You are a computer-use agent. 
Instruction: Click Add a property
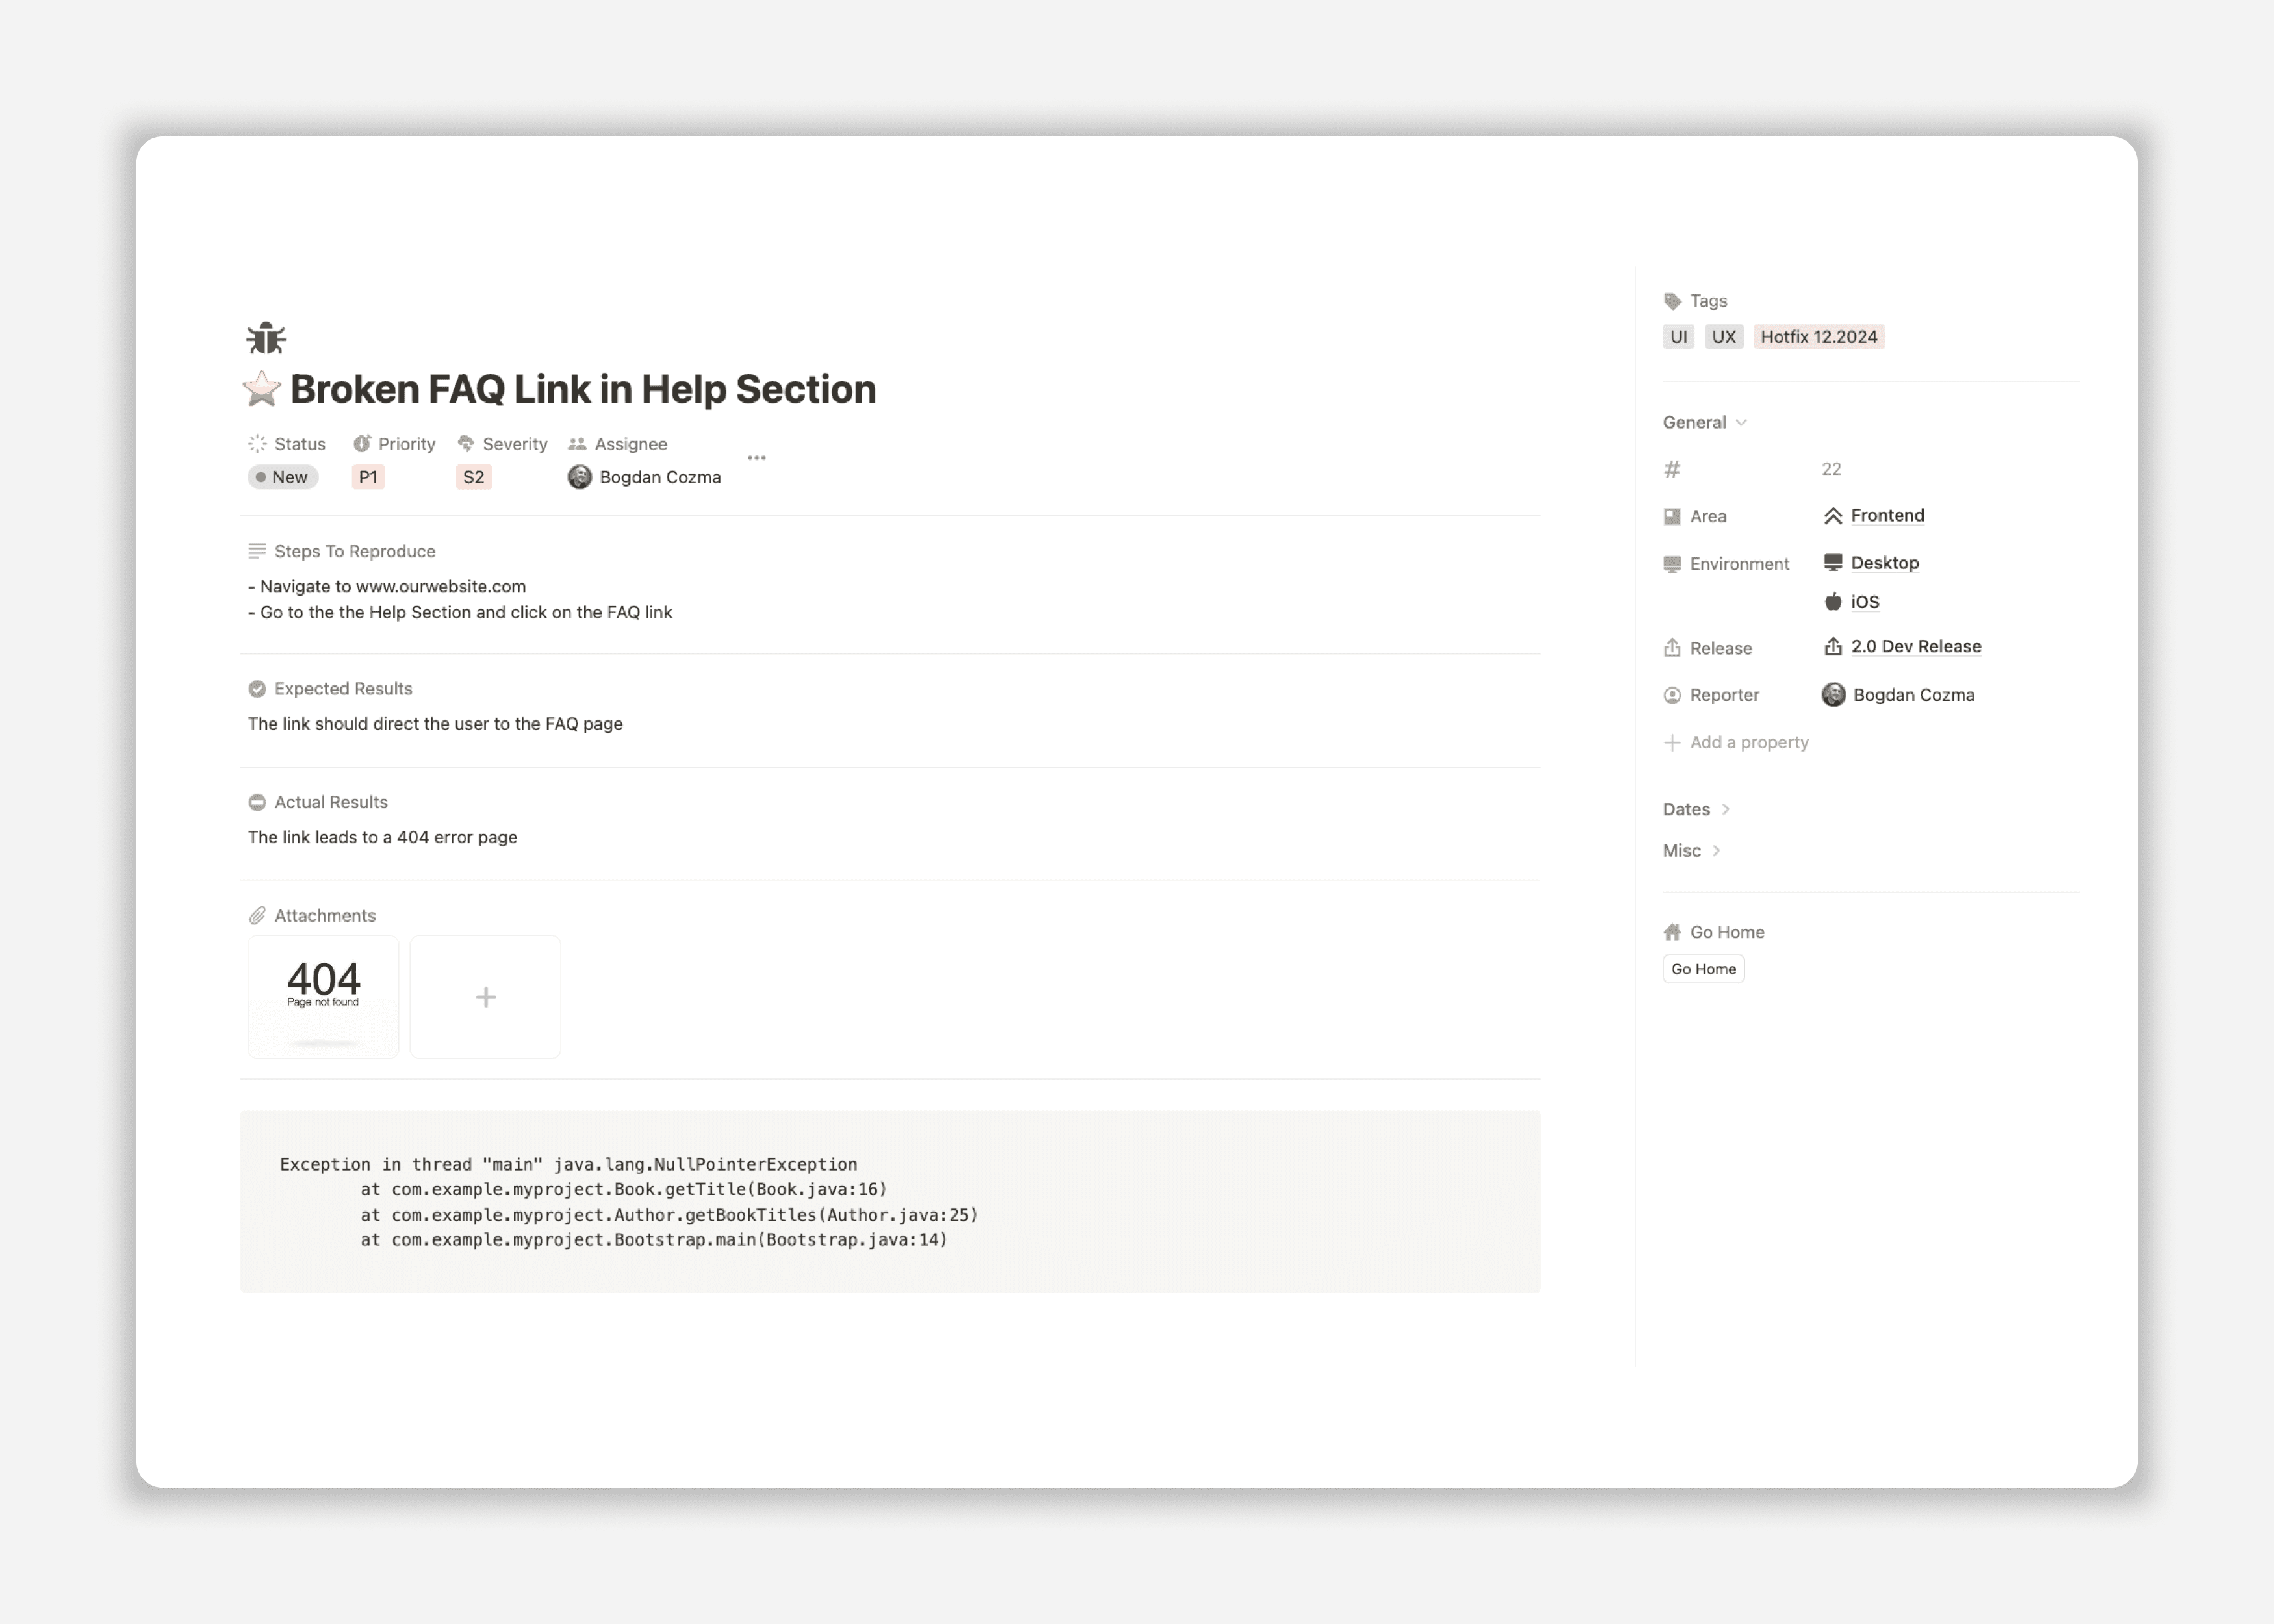tap(1736, 742)
